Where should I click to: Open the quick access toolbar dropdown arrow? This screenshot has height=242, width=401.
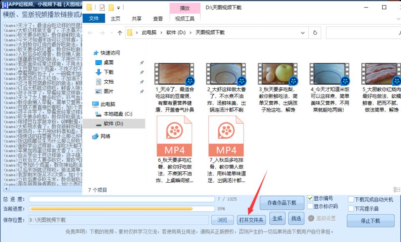119,8
